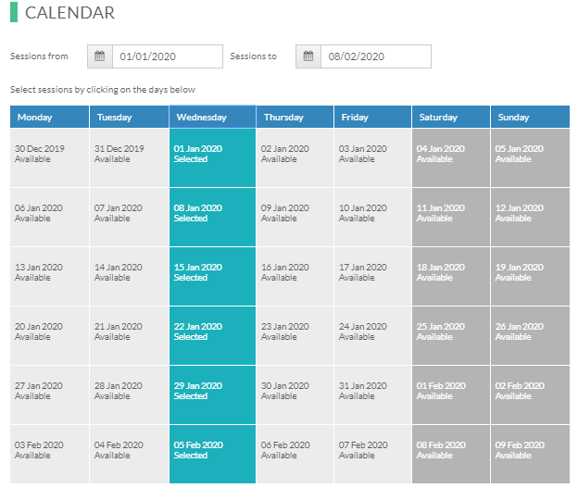Click the Friday column header
This screenshot has height=488, width=578.
coord(372,117)
